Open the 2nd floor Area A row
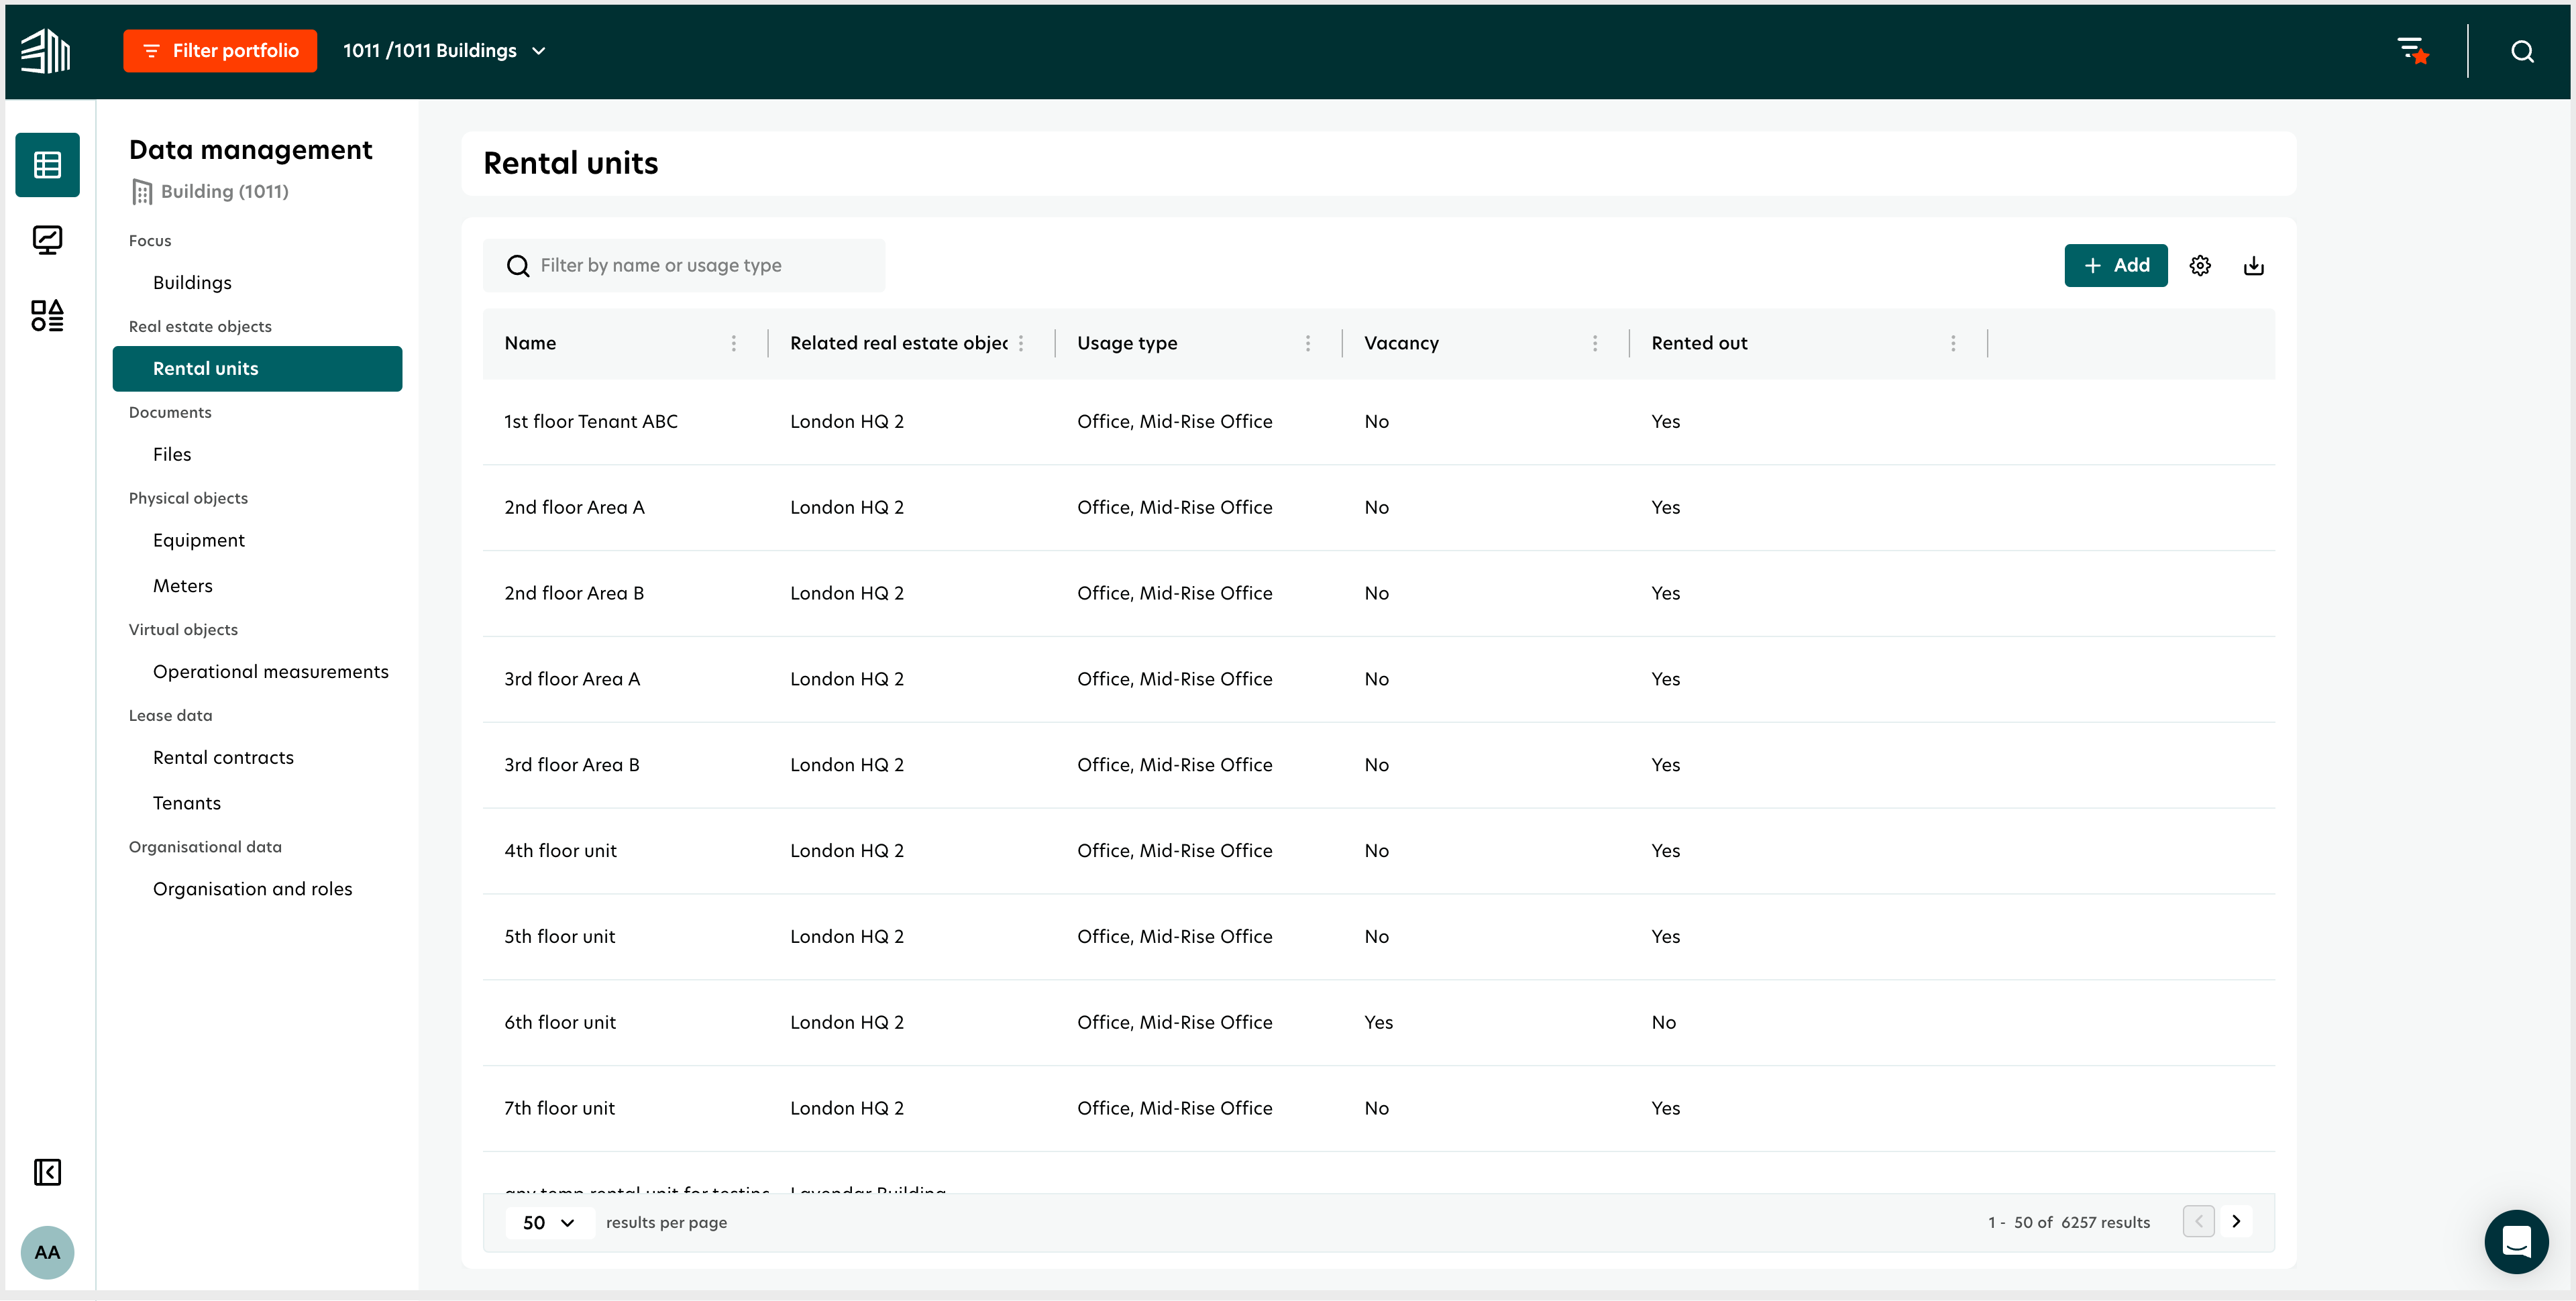The image size is (2576, 1301). pyautogui.click(x=1378, y=508)
